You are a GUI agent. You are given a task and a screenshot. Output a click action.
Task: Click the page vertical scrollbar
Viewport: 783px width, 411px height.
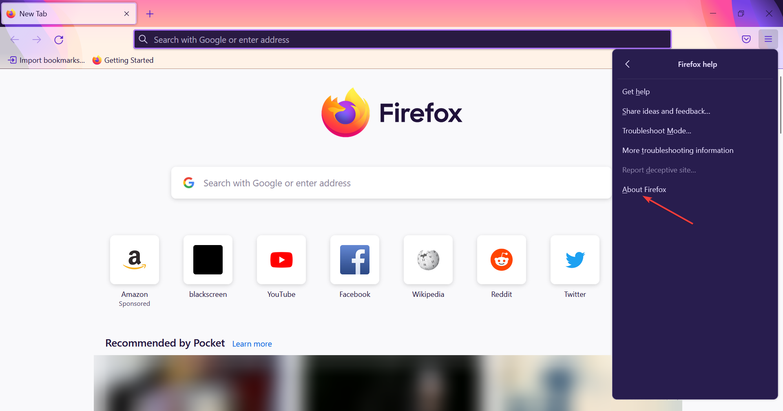click(781, 105)
